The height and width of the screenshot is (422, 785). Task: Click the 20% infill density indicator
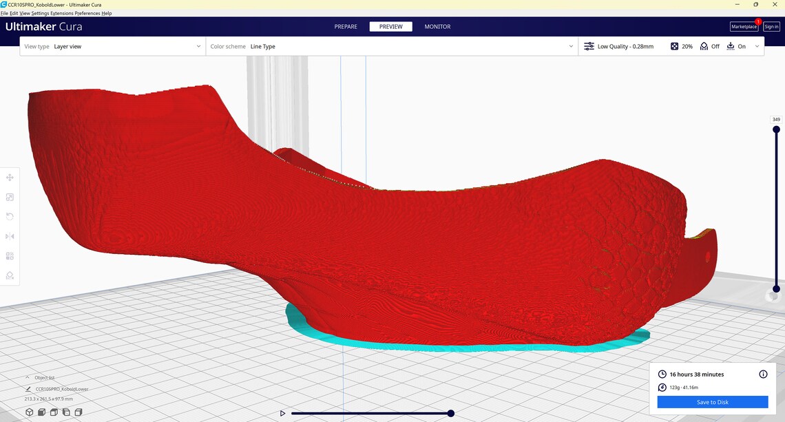tap(680, 46)
